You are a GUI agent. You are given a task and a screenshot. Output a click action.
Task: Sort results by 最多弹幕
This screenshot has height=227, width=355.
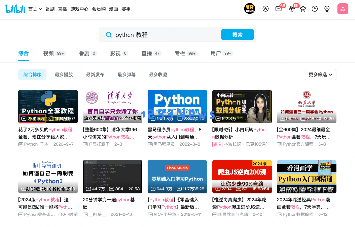click(x=127, y=75)
